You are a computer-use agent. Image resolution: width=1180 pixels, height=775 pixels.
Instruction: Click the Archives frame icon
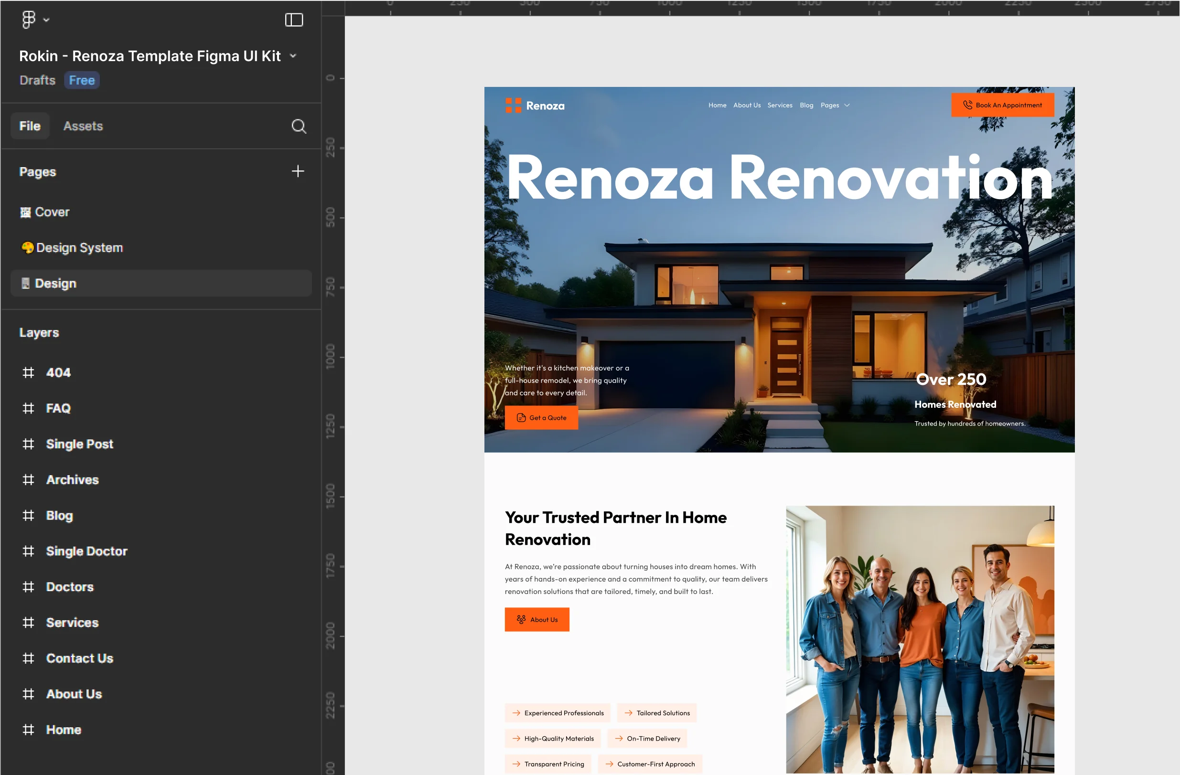point(28,480)
